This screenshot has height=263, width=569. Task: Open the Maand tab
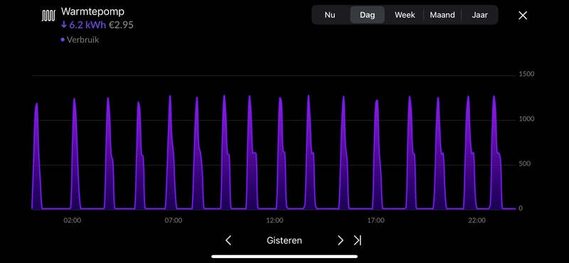click(442, 15)
